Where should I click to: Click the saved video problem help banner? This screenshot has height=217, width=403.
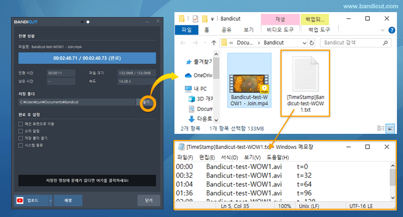[87, 180]
